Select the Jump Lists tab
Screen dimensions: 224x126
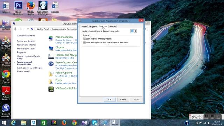pyautogui.click(x=103, y=26)
